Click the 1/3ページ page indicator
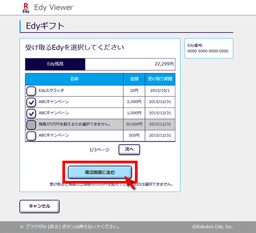The width and height of the screenshot is (256, 233). 99,150
